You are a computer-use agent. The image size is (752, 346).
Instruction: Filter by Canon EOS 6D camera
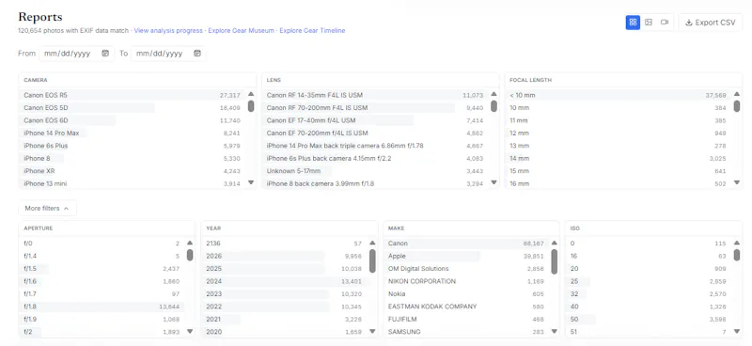(x=132, y=120)
